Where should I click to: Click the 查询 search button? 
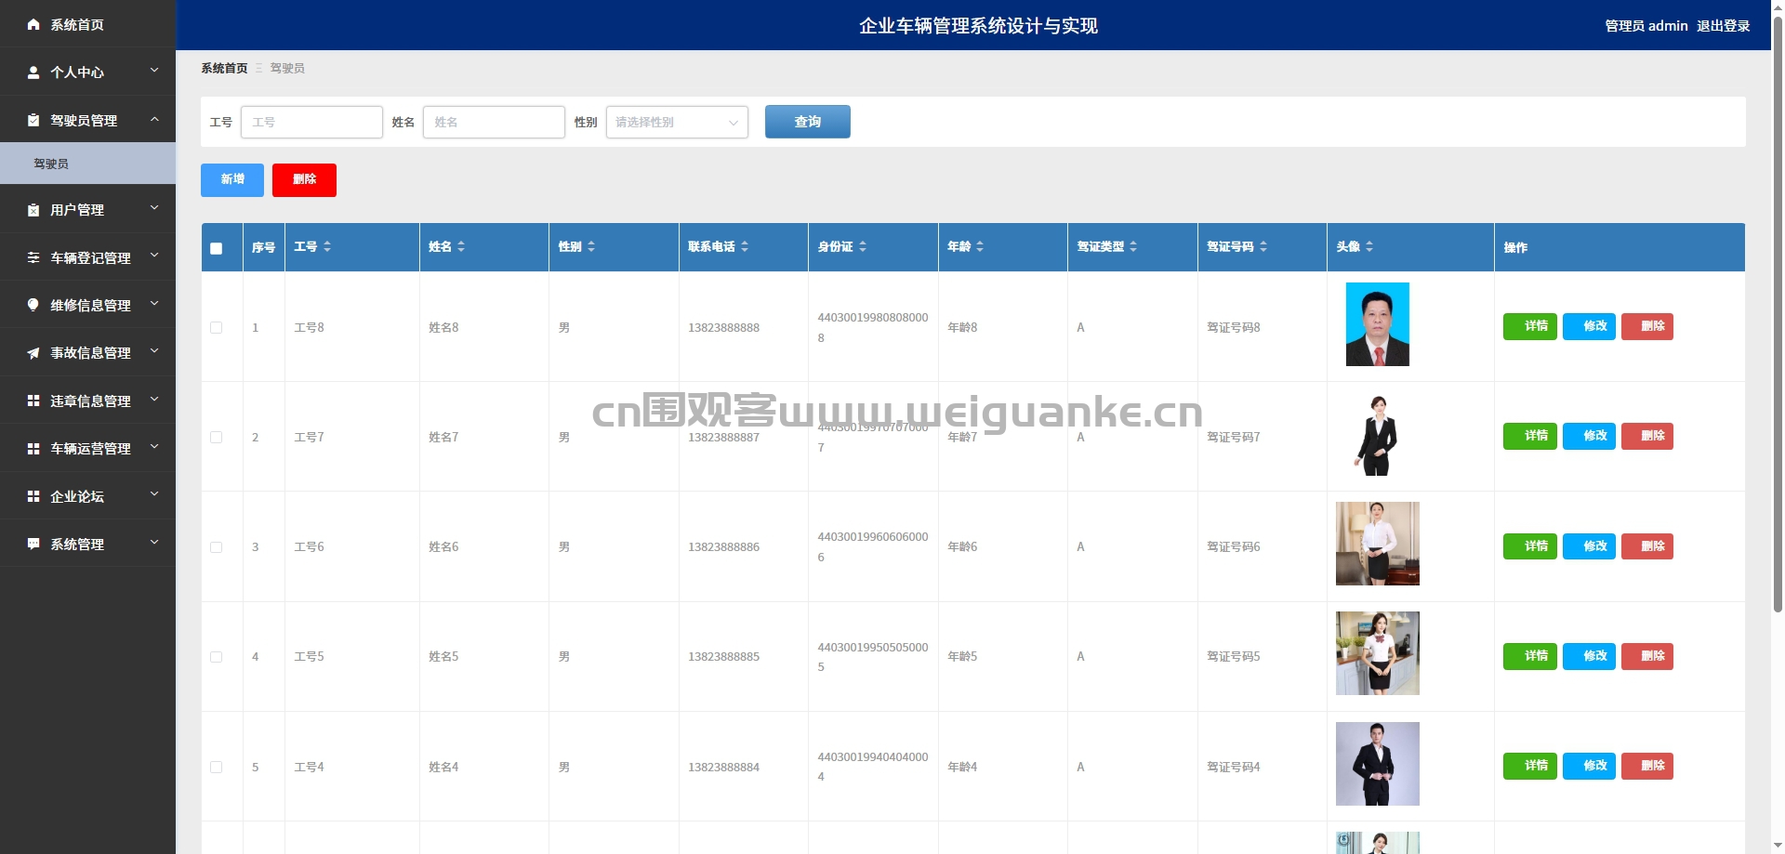tap(807, 122)
